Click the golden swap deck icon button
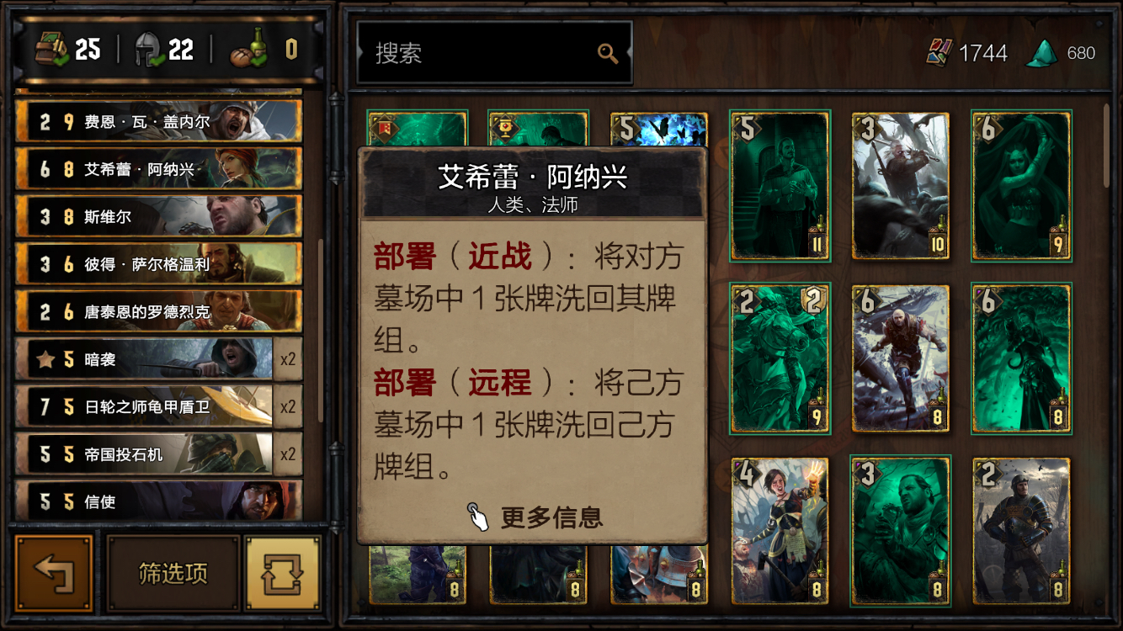 coord(282,574)
